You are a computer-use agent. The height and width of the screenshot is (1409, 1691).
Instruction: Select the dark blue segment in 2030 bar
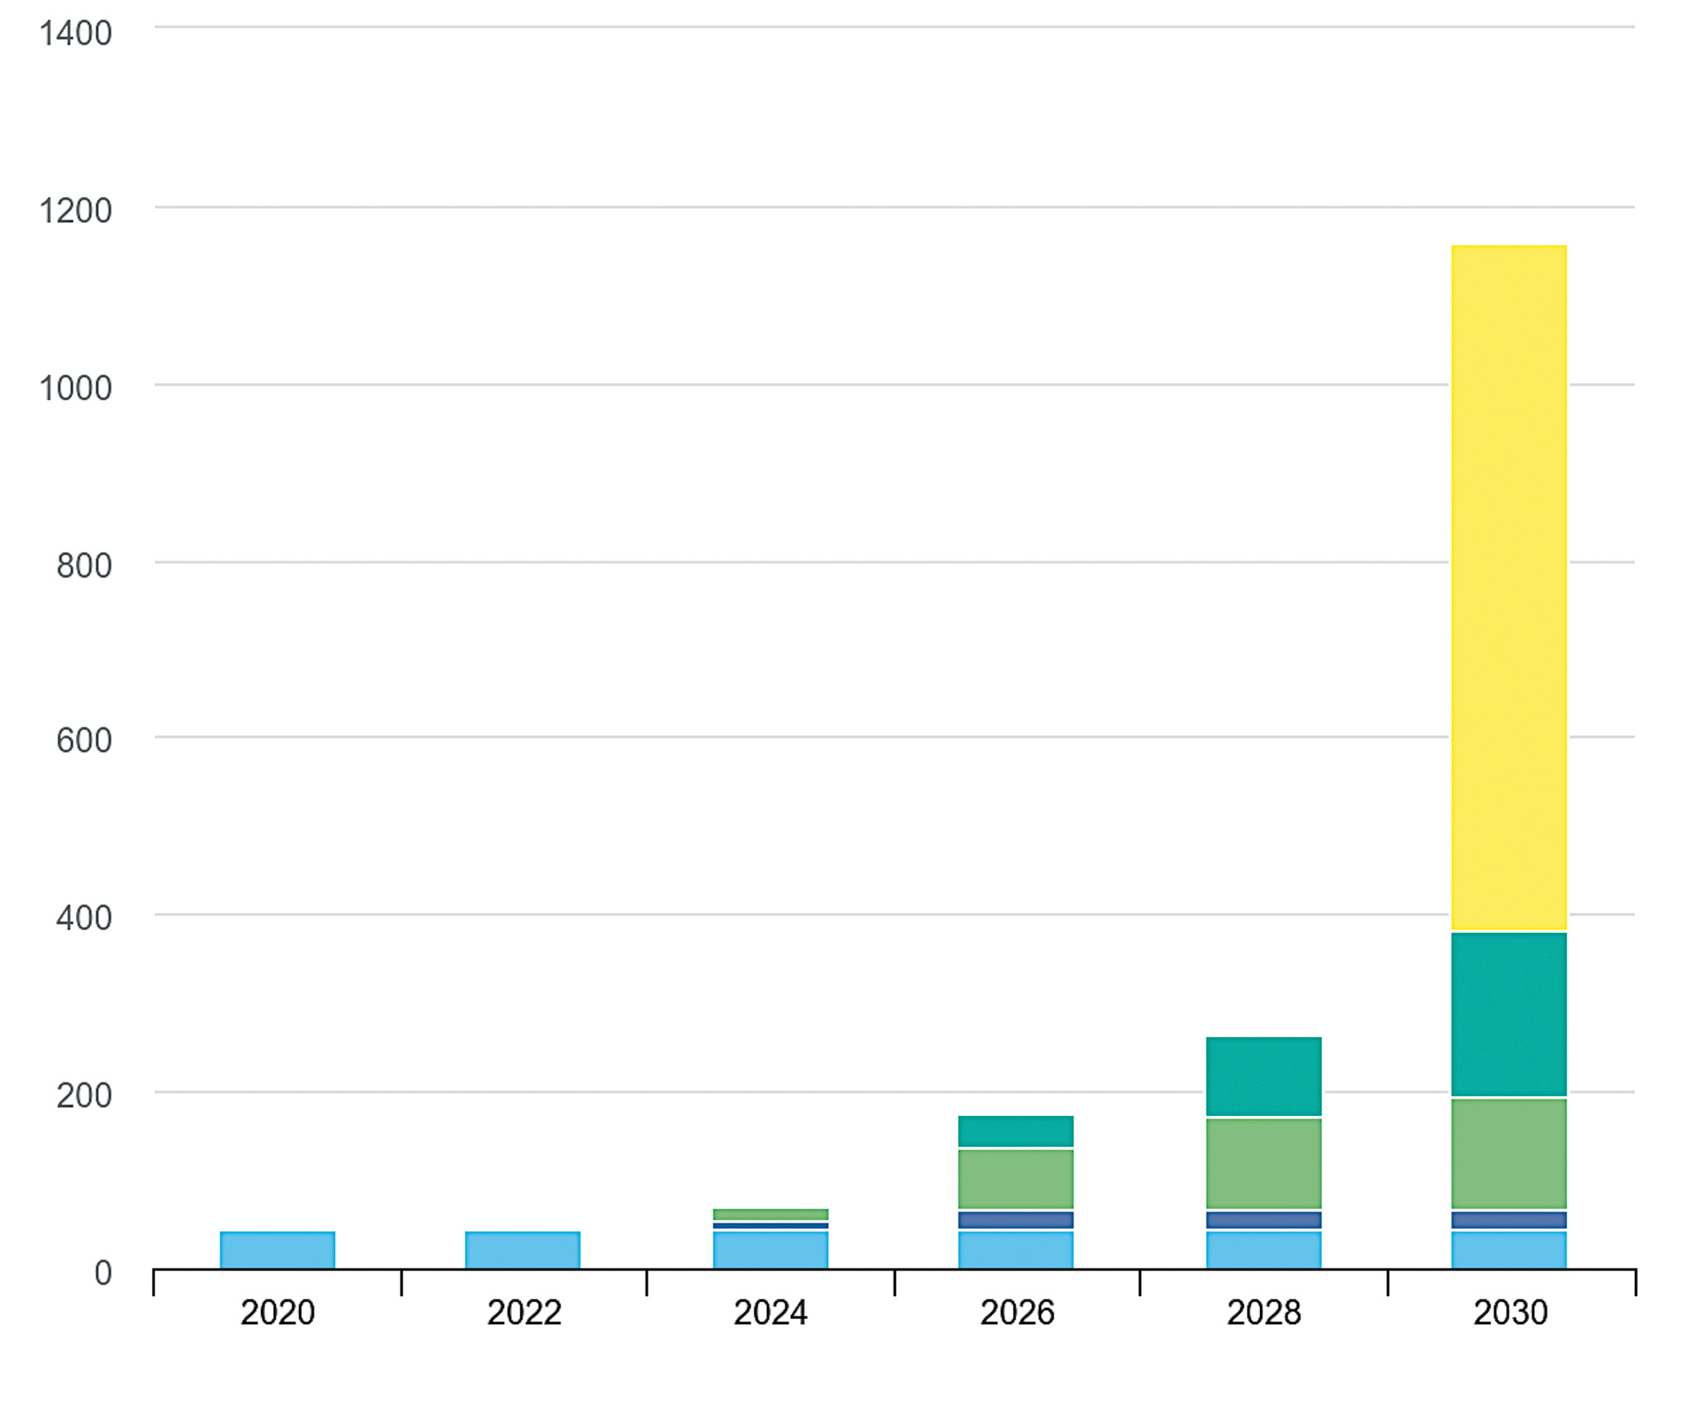click(x=1509, y=1219)
